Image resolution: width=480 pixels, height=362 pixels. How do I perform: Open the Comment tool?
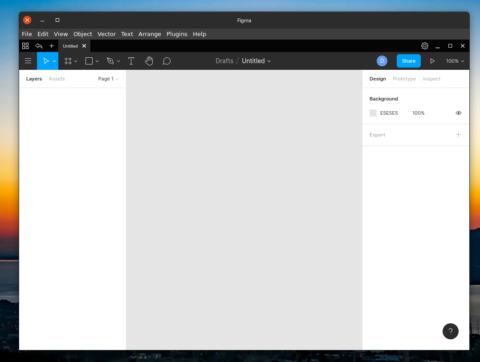click(x=167, y=61)
